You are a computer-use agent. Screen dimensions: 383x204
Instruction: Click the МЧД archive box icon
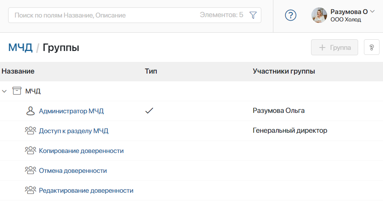(17, 91)
